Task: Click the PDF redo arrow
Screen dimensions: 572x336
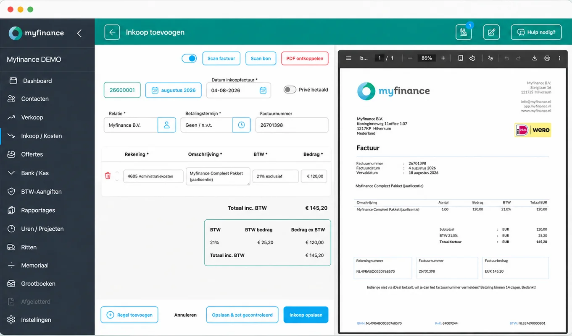Action: 518,58
